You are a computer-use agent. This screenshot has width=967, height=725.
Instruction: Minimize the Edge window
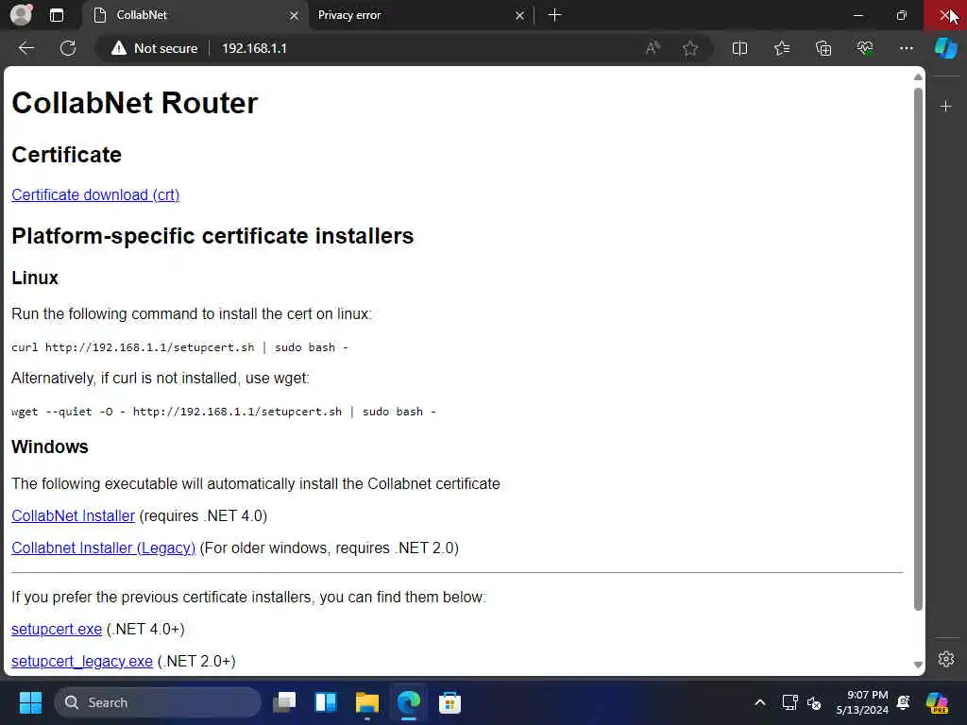click(857, 15)
